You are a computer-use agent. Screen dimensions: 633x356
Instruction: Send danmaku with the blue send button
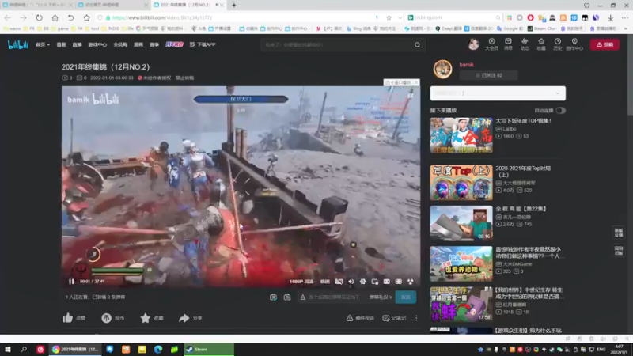coord(406,297)
